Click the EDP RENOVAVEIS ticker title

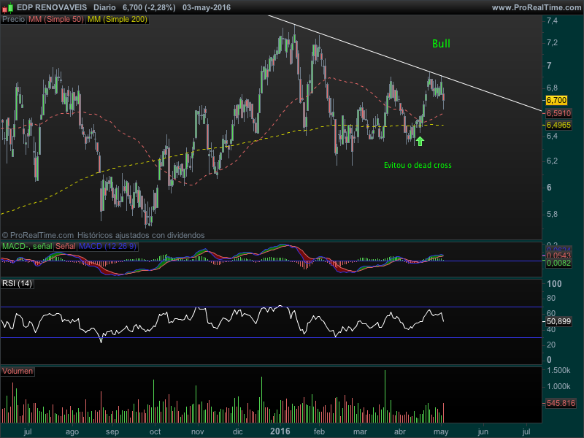coord(52,7)
